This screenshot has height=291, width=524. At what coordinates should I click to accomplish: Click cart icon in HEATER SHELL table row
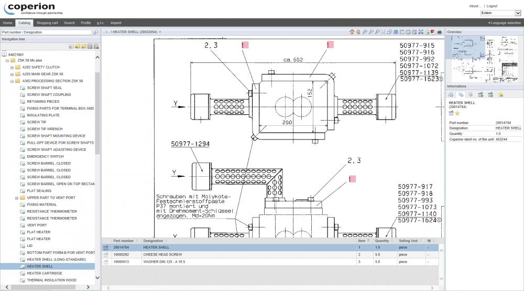[x=106, y=247]
